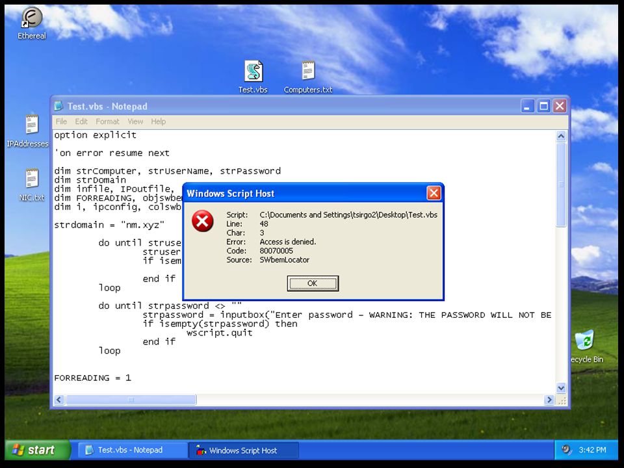Click Notepad horizontal scrollbar left arrow
Viewport: 624px width, 468px height.
pyautogui.click(x=59, y=400)
